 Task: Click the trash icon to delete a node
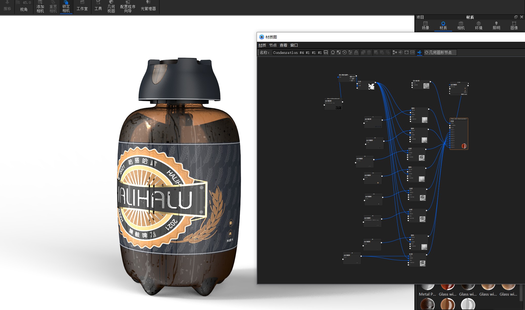(x=369, y=52)
